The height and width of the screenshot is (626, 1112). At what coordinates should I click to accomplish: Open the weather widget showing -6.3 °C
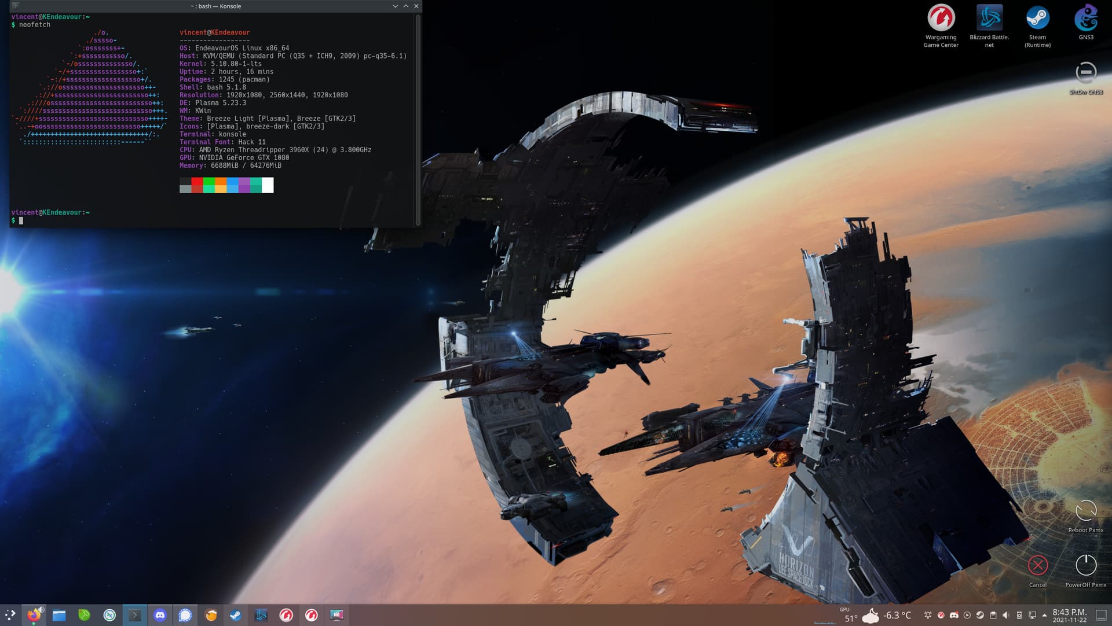coord(887,615)
